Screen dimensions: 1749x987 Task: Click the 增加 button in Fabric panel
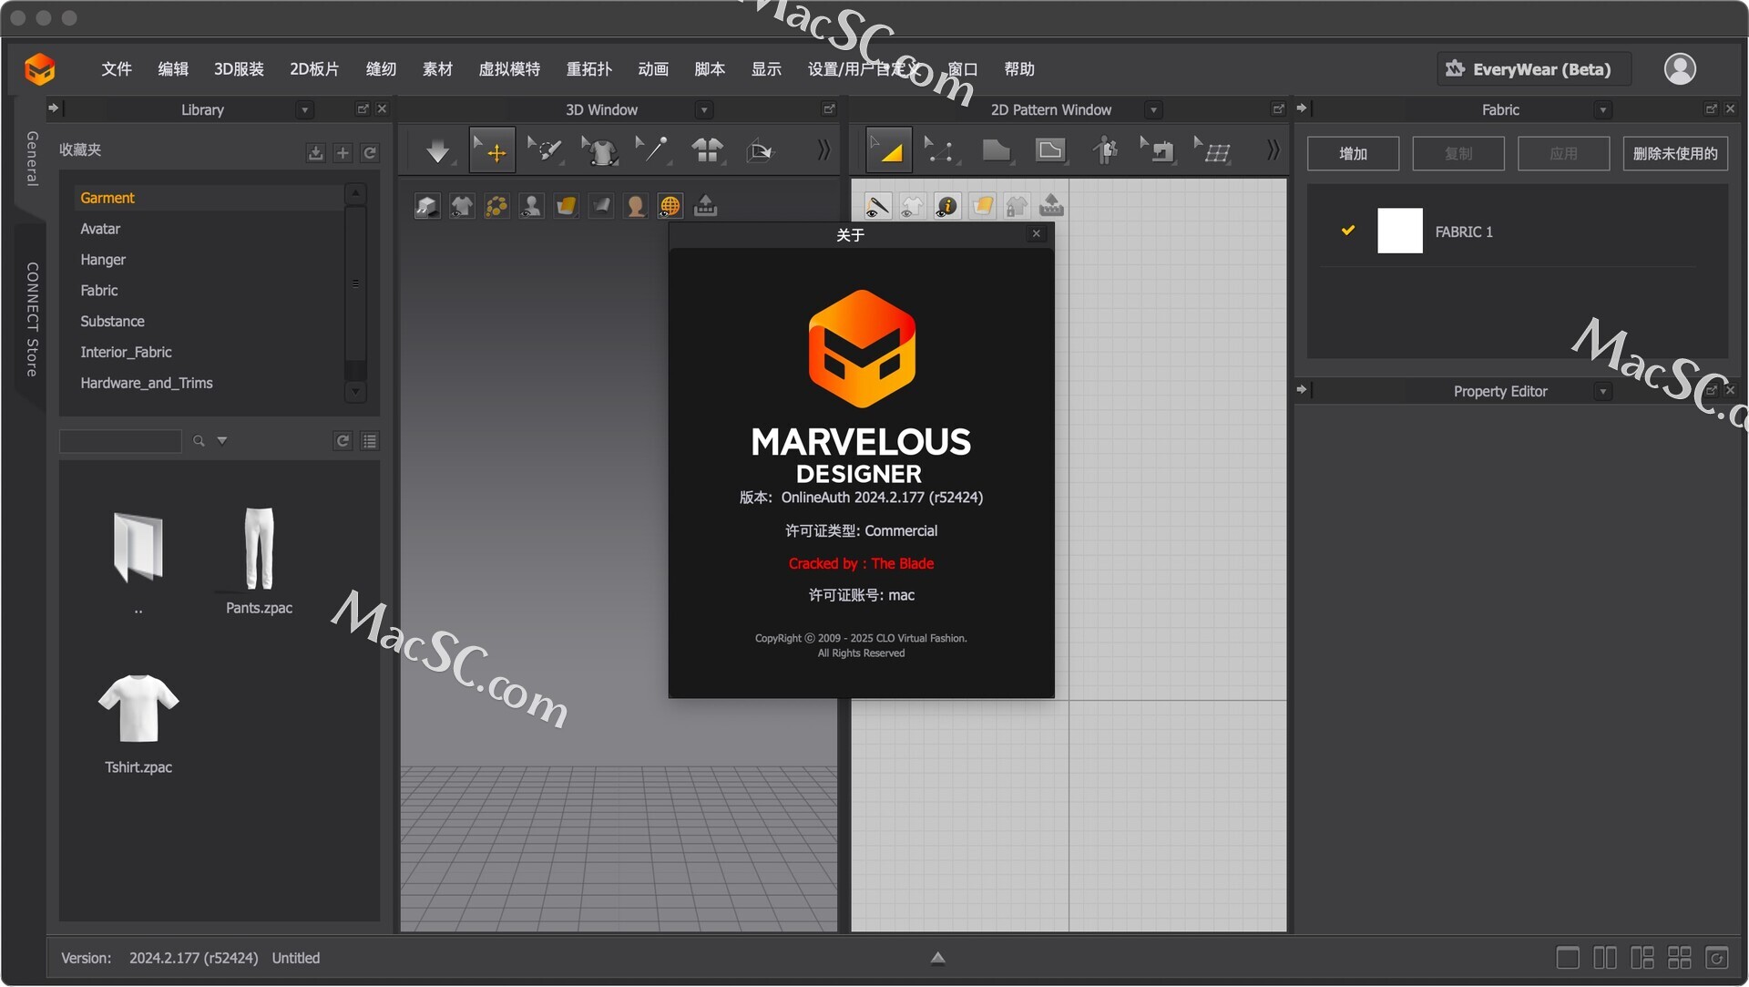1353,154
